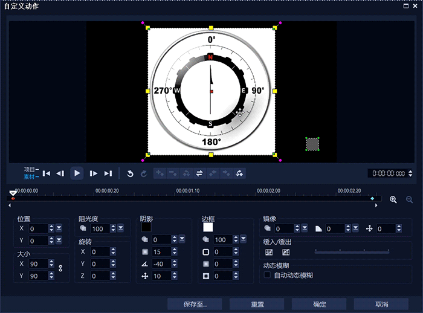Toggle the size aspect ratio lock icon

point(60,268)
